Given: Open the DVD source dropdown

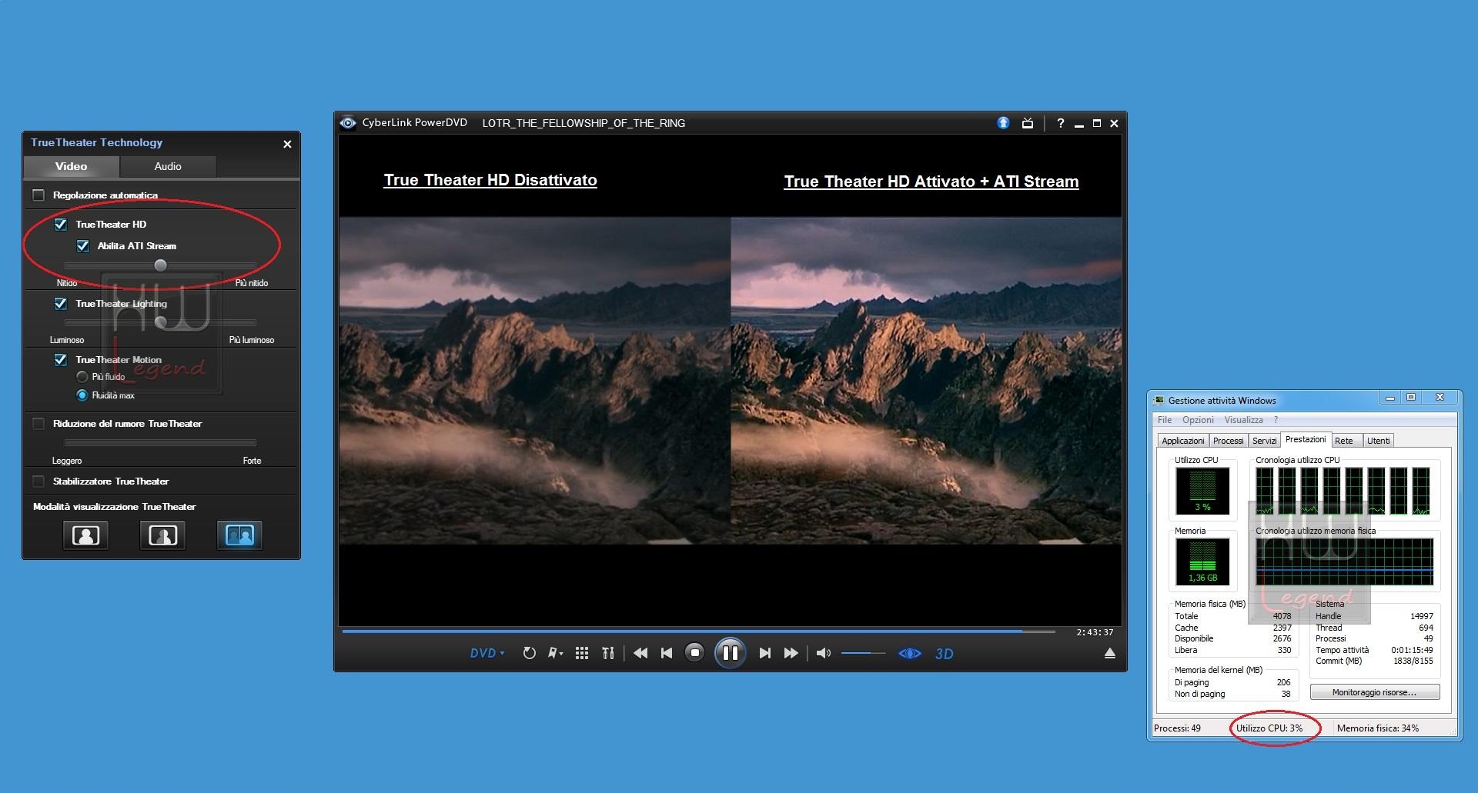Looking at the screenshot, I should [487, 653].
